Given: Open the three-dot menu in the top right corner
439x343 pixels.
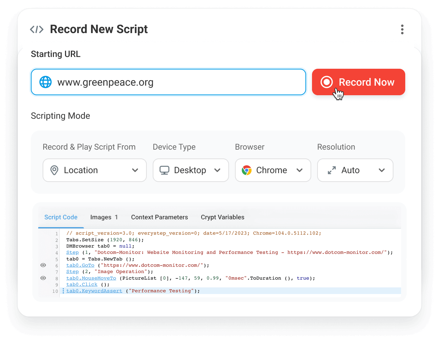Looking at the screenshot, I should [402, 29].
